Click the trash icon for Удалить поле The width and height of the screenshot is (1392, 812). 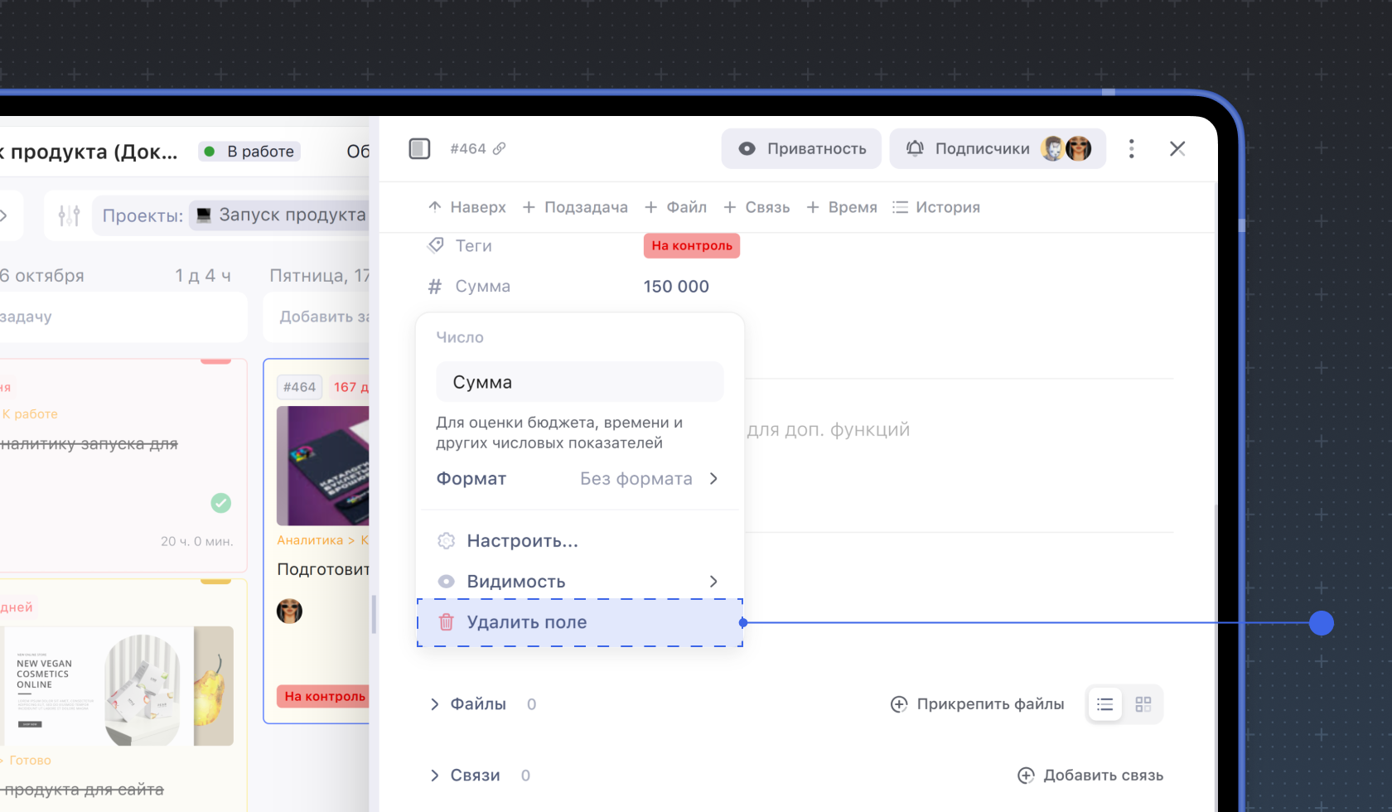[446, 622]
